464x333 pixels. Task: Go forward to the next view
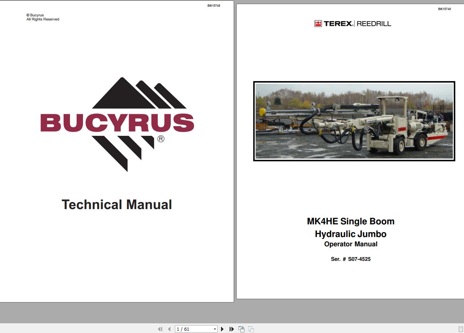click(251, 329)
